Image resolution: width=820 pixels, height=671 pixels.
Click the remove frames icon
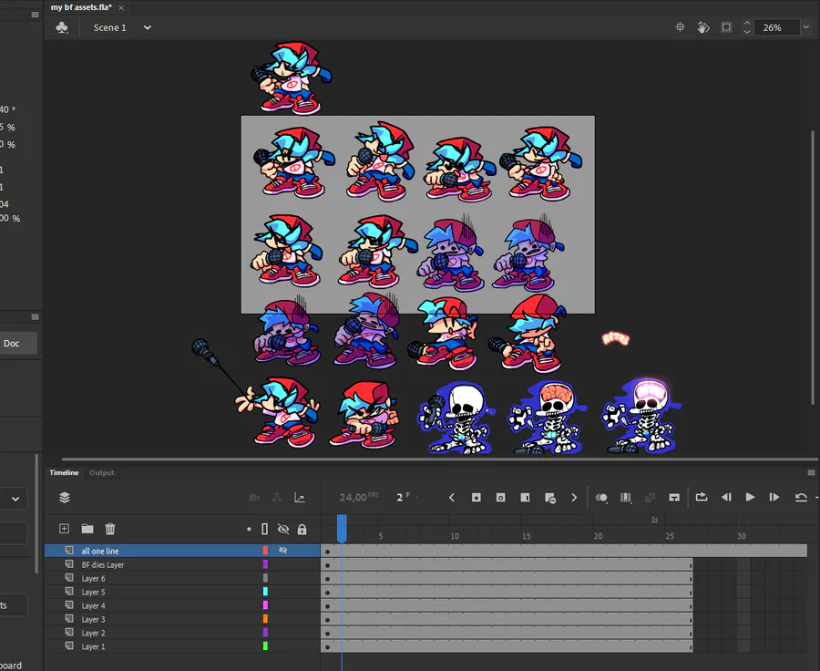[x=549, y=498]
